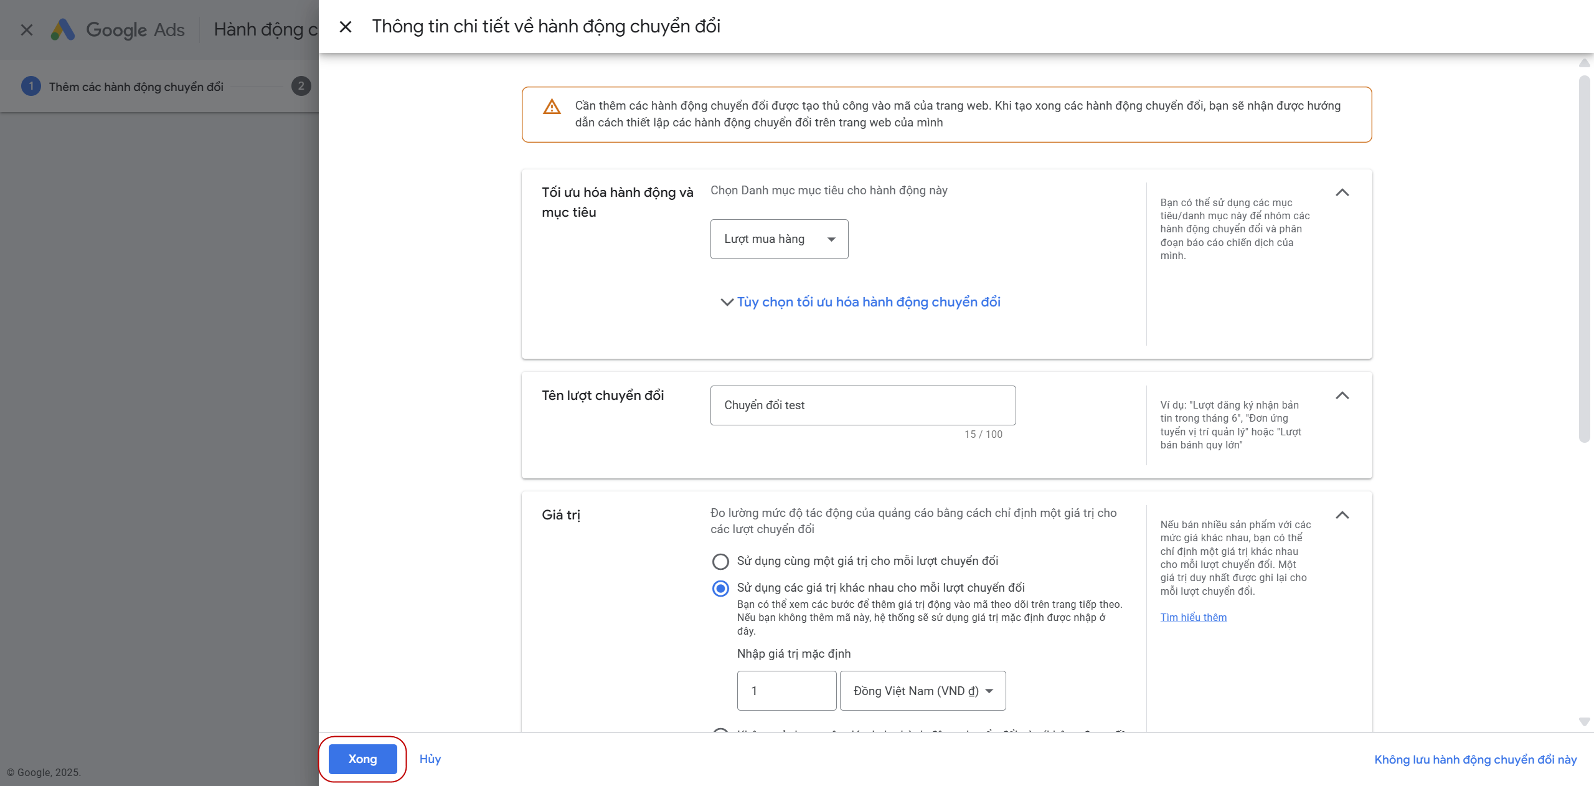Click the Tìm hiểu thêm link
The height and width of the screenshot is (786, 1594).
pyautogui.click(x=1193, y=617)
